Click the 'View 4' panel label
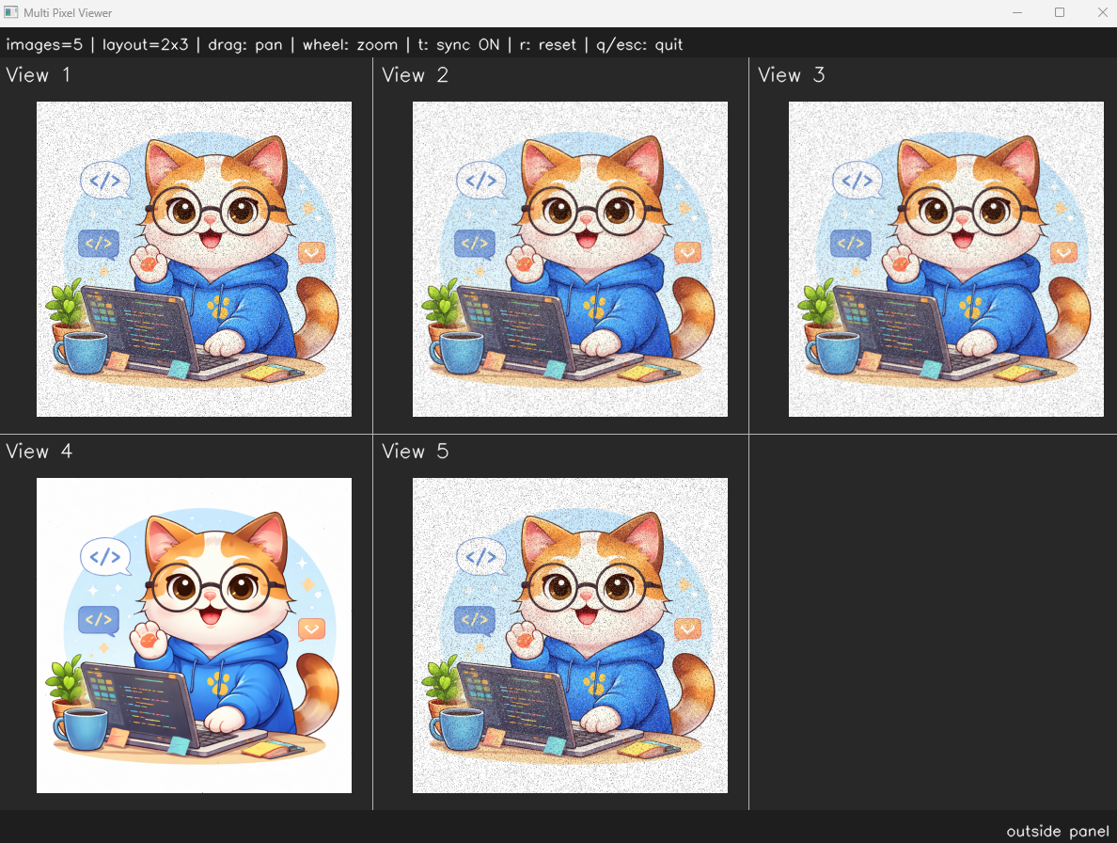 pos(39,451)
